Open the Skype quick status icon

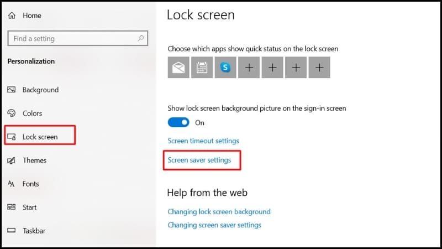click(x=225, y=68)
